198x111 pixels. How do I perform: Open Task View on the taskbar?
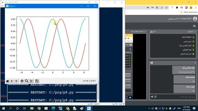pyautogui.click(x=24, y=108)
